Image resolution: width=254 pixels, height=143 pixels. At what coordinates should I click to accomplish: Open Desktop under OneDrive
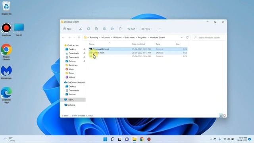pyautogui.click(x=71, y=87)
